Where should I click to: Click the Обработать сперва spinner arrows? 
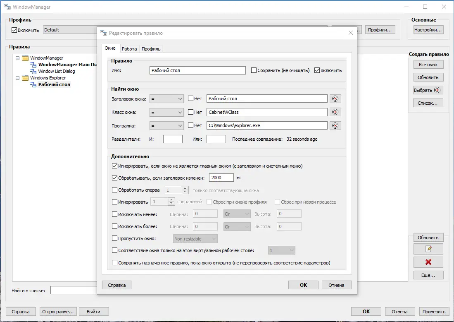pos(185,190)
